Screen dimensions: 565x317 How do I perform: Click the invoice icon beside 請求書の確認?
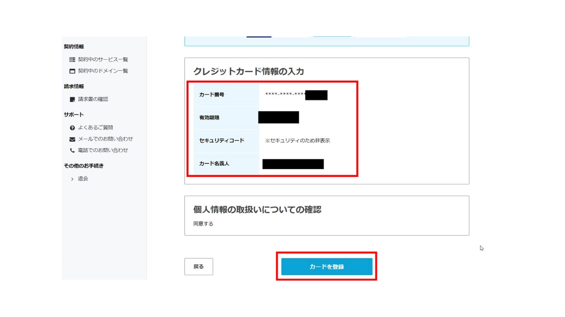tap(72, 100)
